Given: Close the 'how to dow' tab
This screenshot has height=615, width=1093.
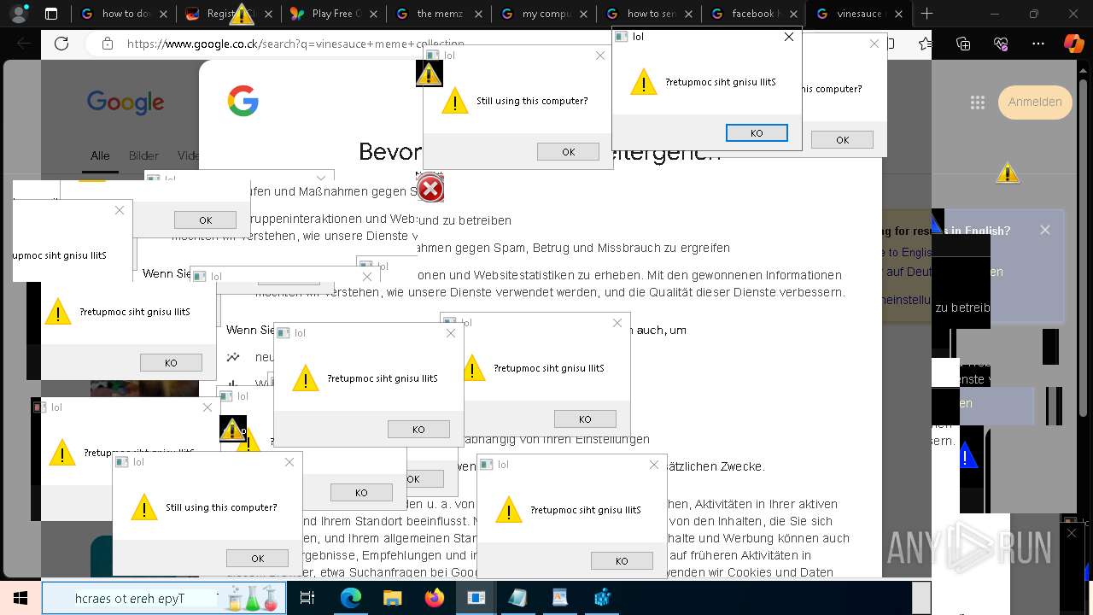Looking at the screenshot, I should coord(164,14).
